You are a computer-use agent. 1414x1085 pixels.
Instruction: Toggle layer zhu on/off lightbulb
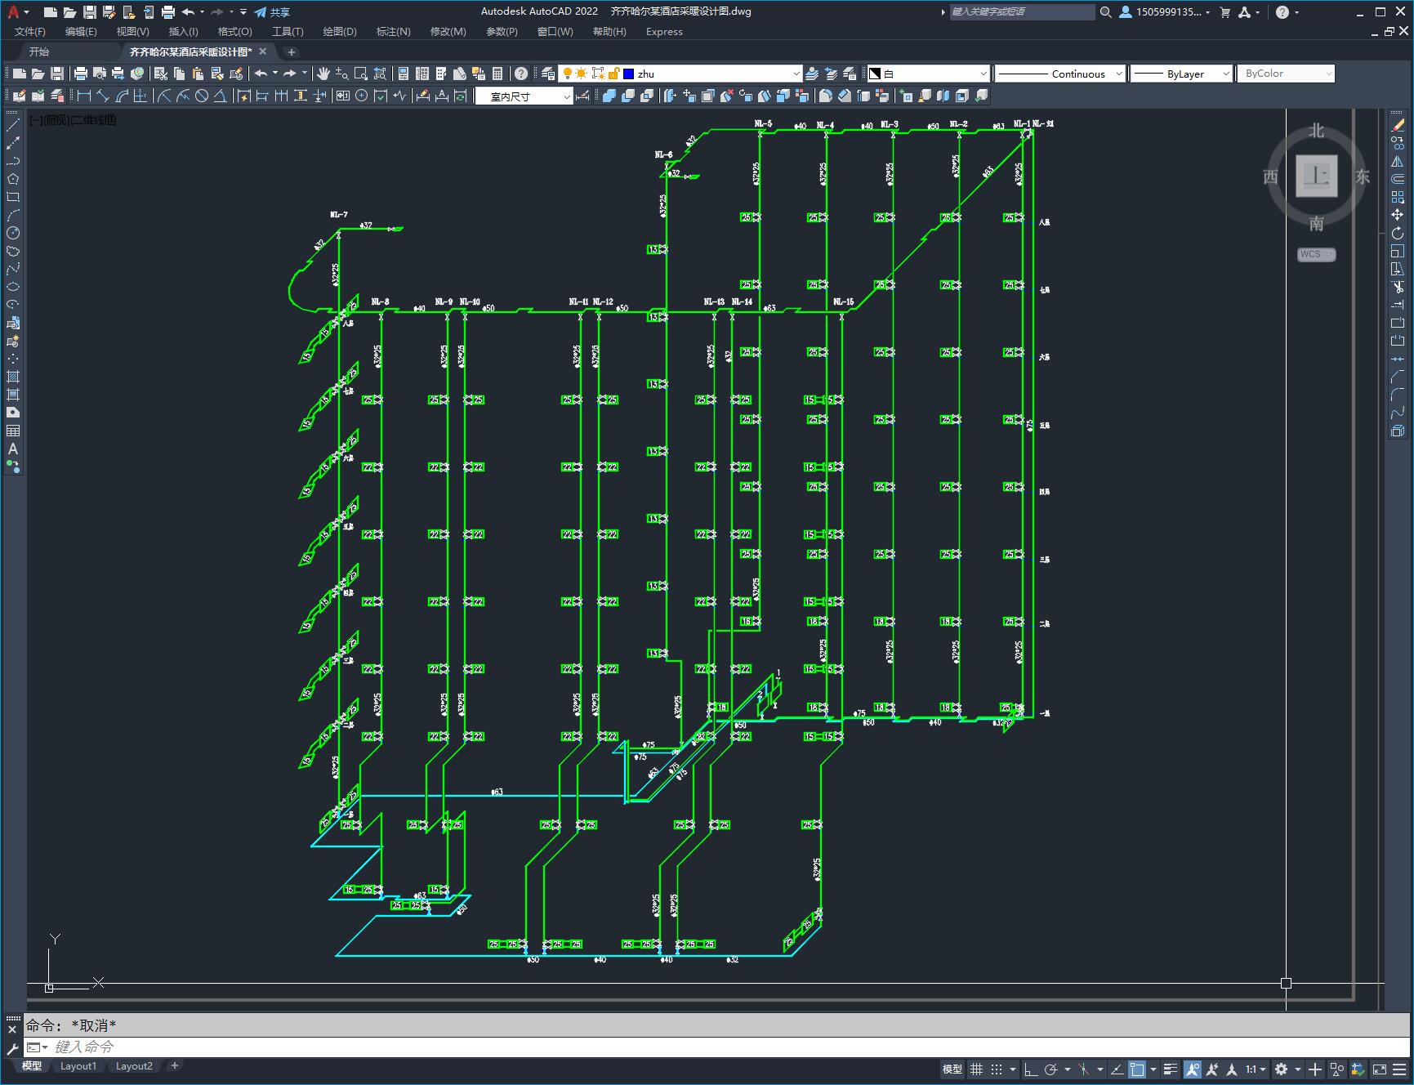(568, 74)
